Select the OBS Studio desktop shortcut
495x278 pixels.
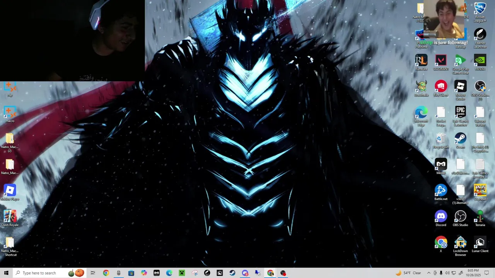tap(460, 218)
